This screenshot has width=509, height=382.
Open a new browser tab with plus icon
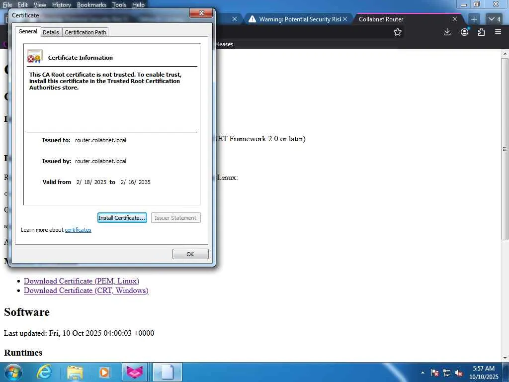(474, 19)
